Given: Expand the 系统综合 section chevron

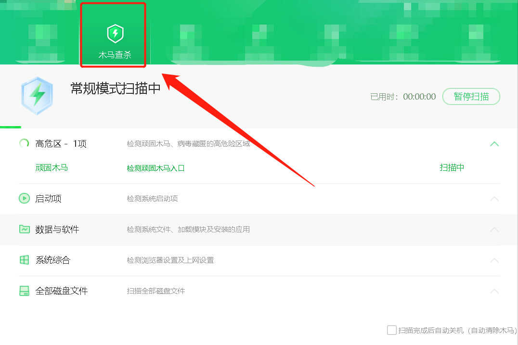Looking at the screenshot, I should pos(494,260).
